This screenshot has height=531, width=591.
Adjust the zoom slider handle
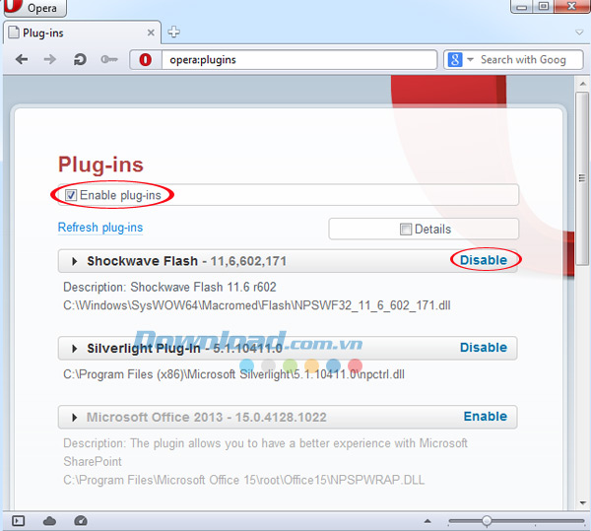(487, 521)
